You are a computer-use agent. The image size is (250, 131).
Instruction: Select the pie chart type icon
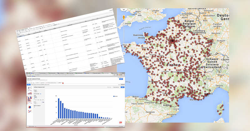(30, 107)
